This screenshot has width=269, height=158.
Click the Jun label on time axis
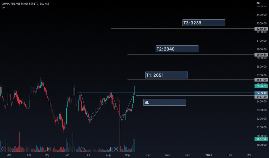[x=67, y=155]
